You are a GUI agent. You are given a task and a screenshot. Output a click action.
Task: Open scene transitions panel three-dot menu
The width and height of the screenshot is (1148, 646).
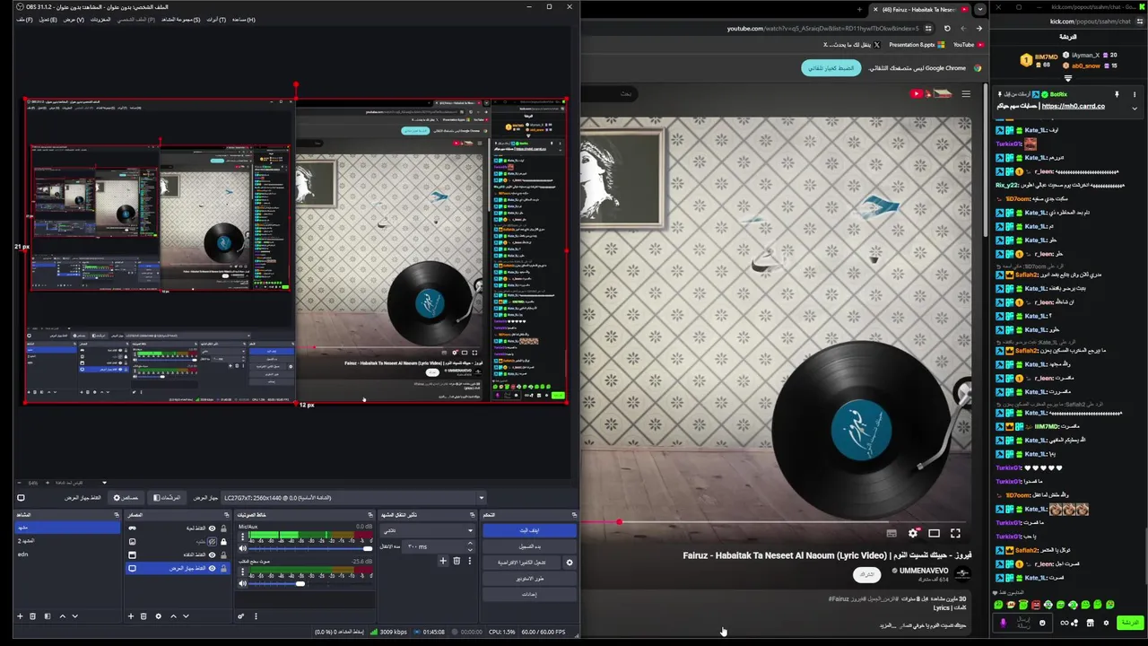469,561
